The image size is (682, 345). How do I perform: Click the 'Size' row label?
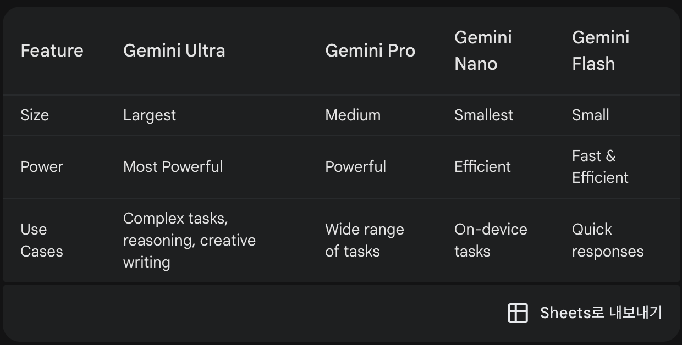[x=35, y=115]
